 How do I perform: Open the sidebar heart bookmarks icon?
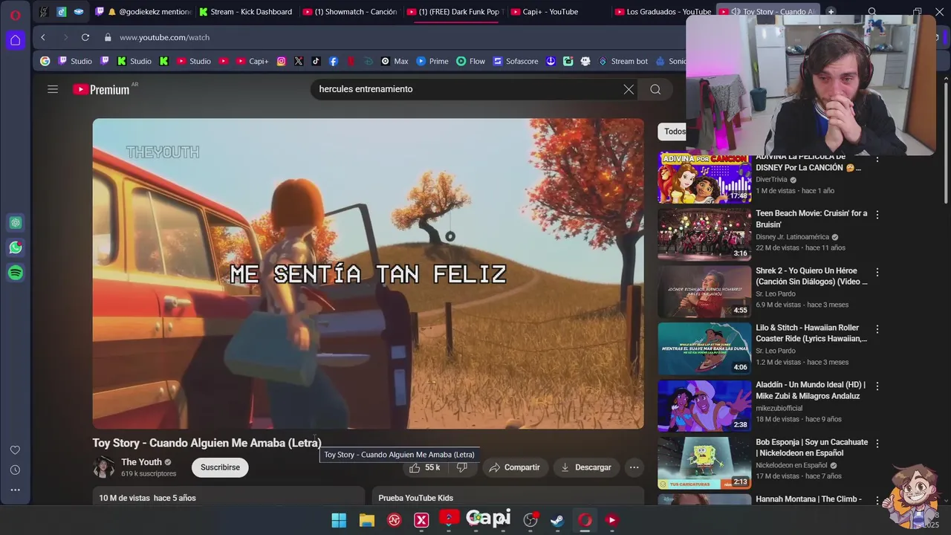(x=15, y=450)
